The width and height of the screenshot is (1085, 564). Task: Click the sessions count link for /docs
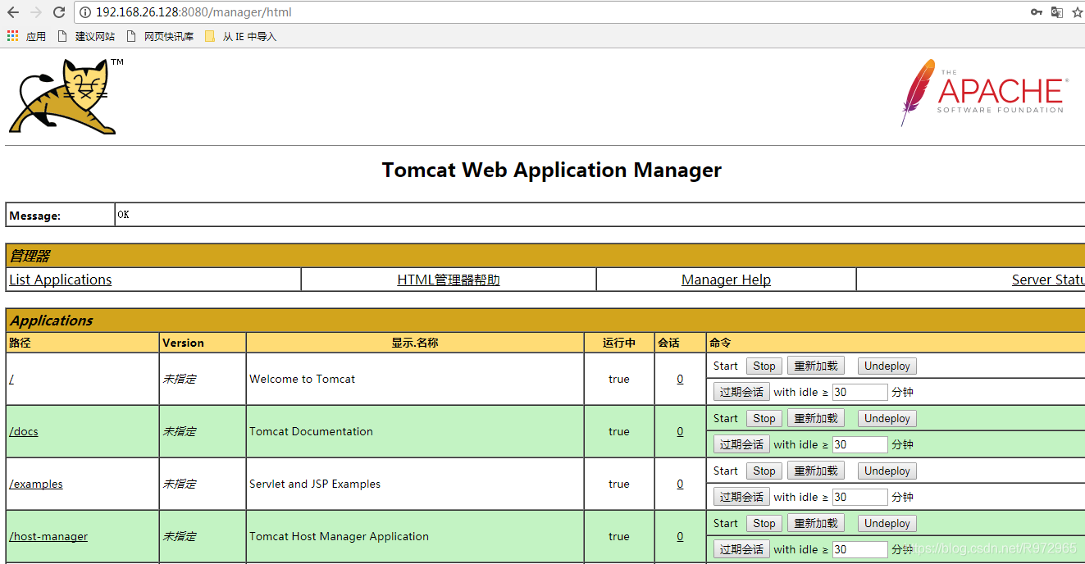click(x=680, y=431)
